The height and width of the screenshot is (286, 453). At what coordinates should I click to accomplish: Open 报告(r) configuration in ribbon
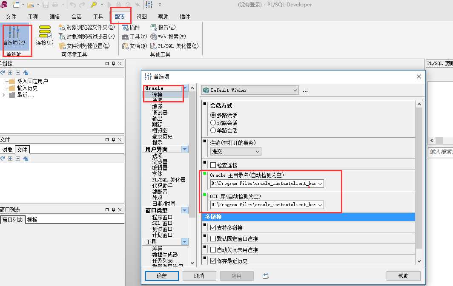point(163,27)
